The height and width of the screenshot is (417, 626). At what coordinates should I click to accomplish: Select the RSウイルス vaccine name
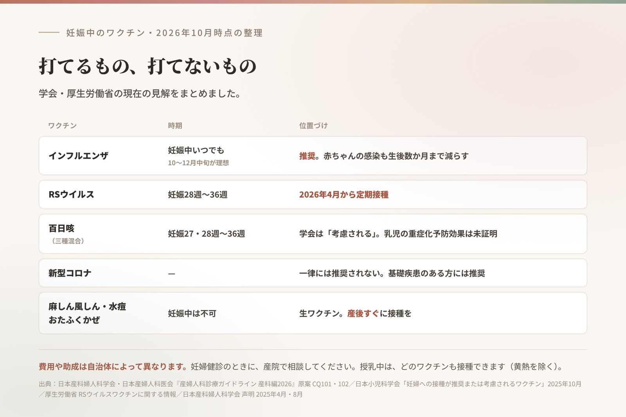tap(71, 194)
